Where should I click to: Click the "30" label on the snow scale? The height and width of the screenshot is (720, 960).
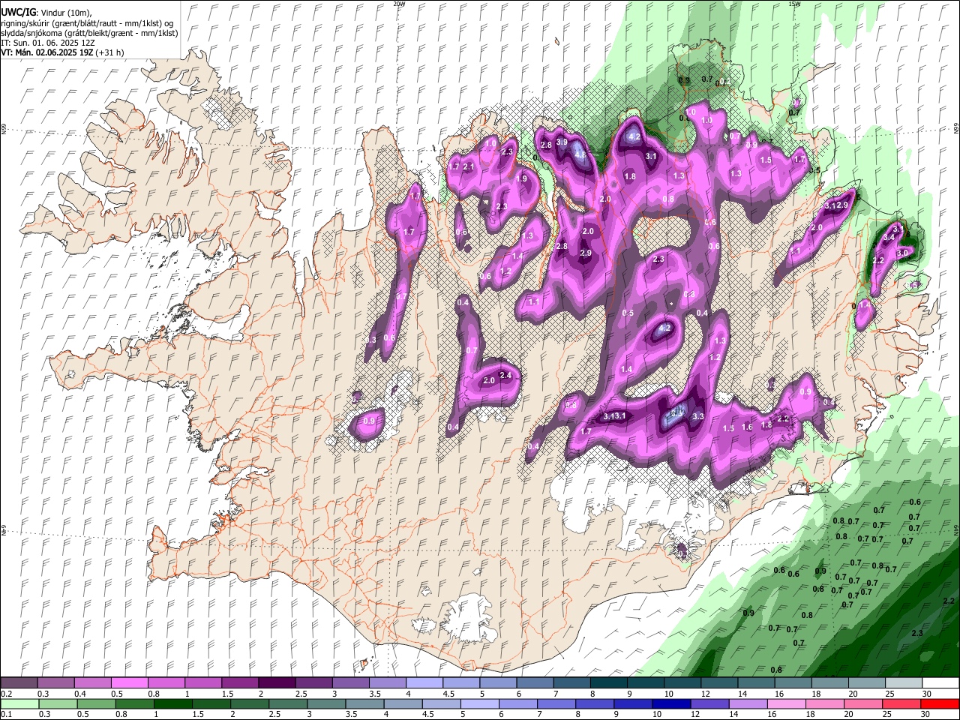click(x=927, y=694)
